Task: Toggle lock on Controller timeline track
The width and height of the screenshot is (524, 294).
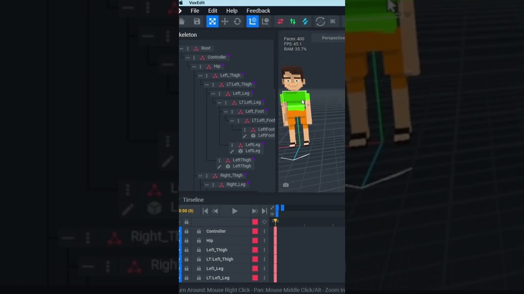Action: (199, 231)
